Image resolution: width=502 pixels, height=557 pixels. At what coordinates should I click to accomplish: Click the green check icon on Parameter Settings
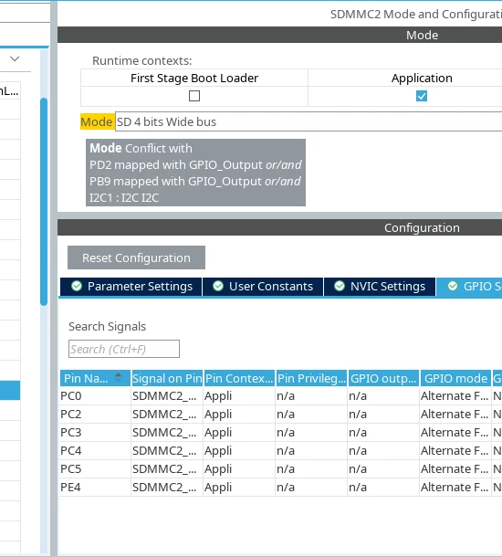[77, 286]
